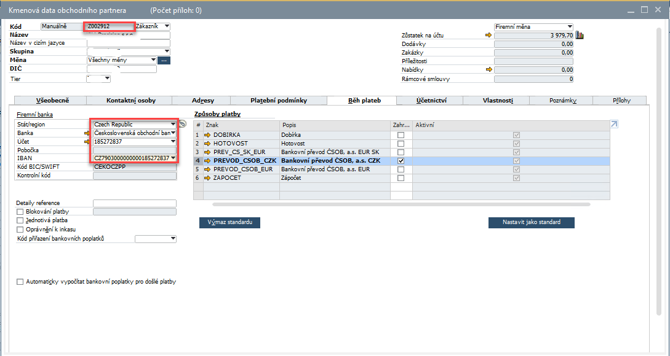Viewport: 670px width, 356px height.
Task: Click icon beside Stát/region dropdown
Action: 183,124
